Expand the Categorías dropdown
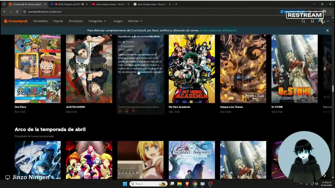The width and height of the screenshot is (335, 188). tap(97, 21)
